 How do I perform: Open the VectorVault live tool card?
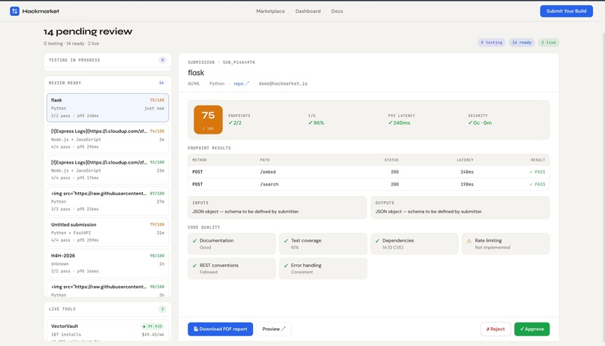click(107, 330)
